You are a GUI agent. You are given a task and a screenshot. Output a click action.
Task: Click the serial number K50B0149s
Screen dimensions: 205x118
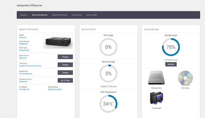tap(23, 44)
